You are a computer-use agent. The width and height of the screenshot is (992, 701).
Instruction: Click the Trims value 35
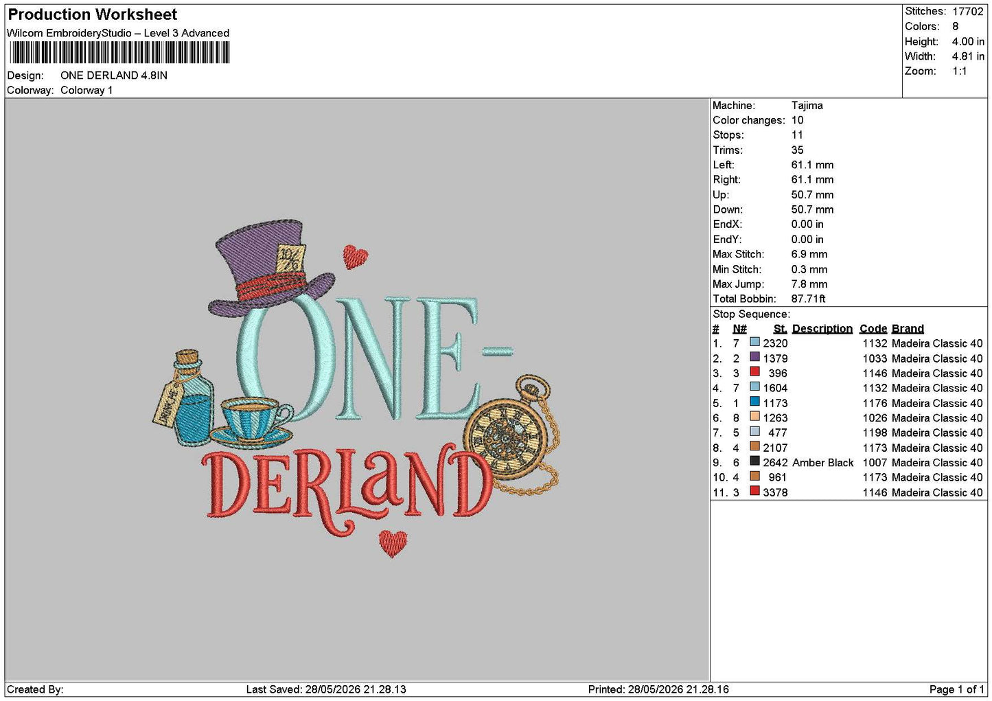797,150
